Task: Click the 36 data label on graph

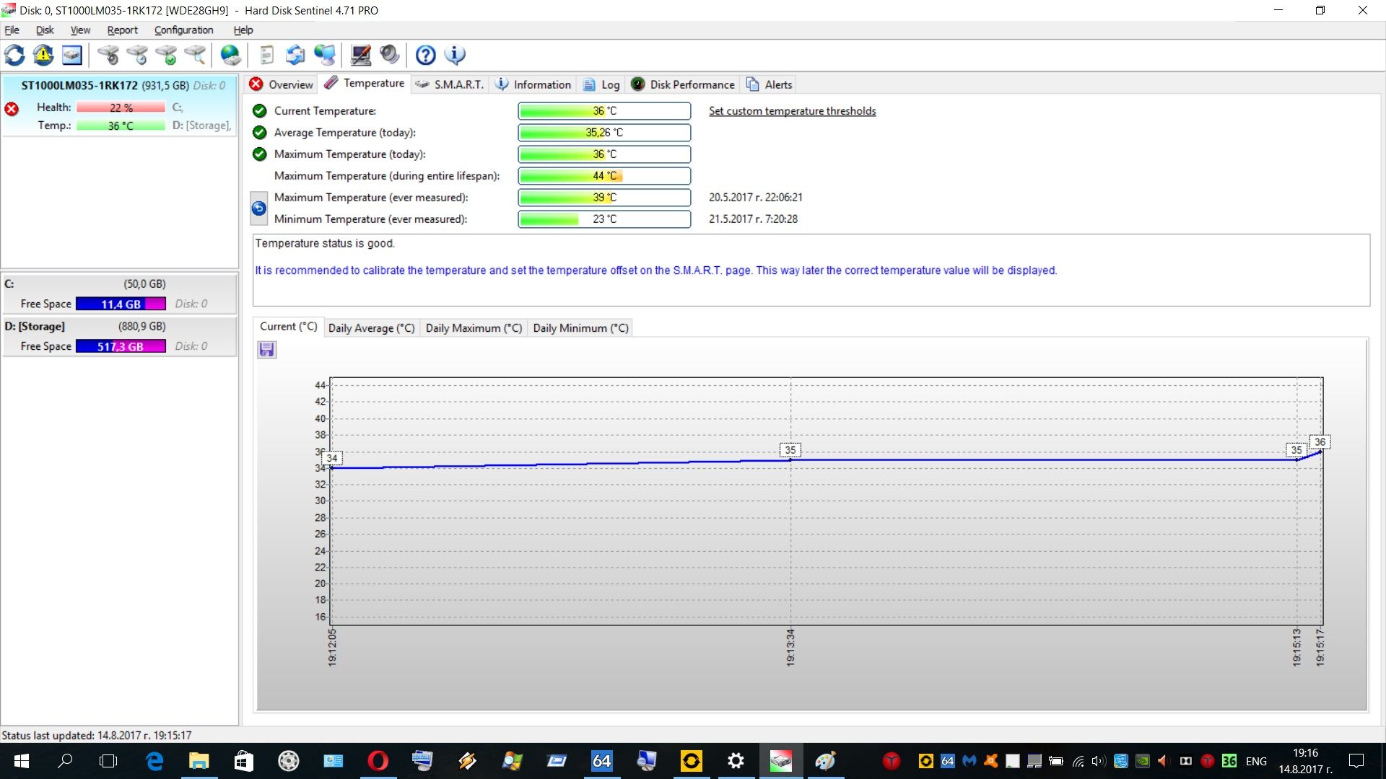Action: click(1320, 442)
